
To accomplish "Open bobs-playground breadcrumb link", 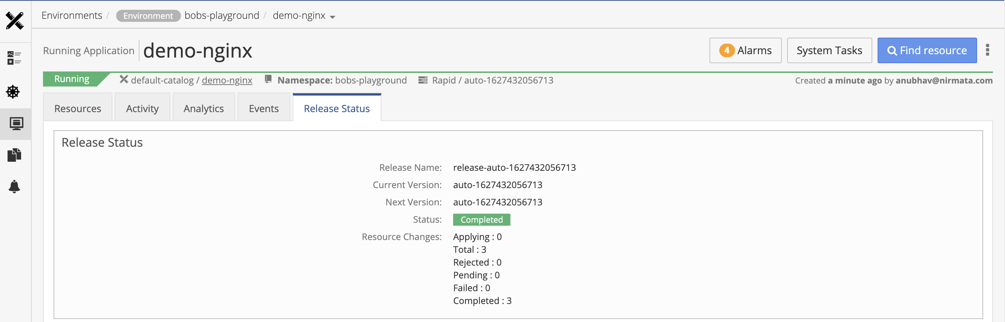I will tap(222, 15).
